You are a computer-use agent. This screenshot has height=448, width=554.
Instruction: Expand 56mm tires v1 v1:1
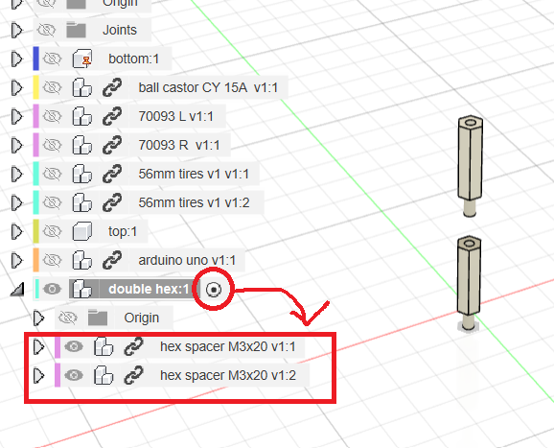coord(16,174)
